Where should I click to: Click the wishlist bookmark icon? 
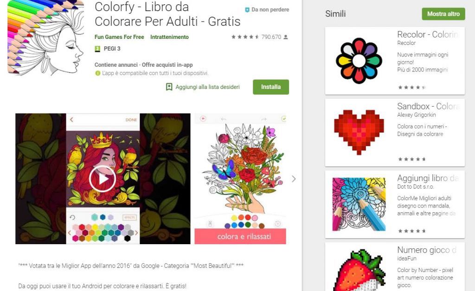click(169, 87)
